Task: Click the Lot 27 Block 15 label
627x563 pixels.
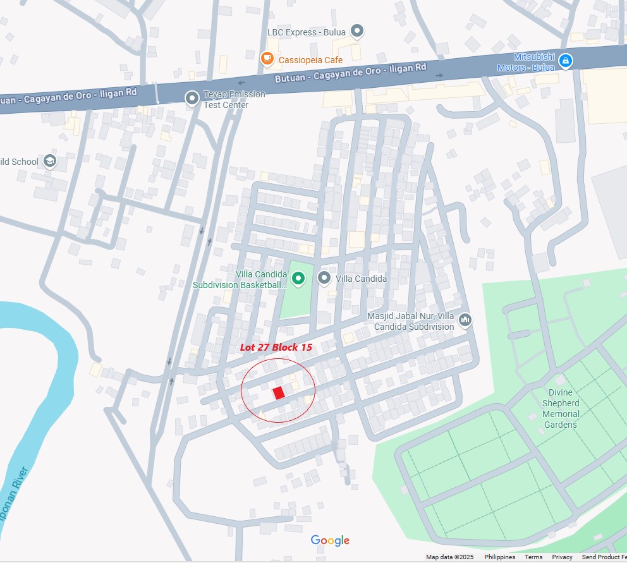Action: 276,347
